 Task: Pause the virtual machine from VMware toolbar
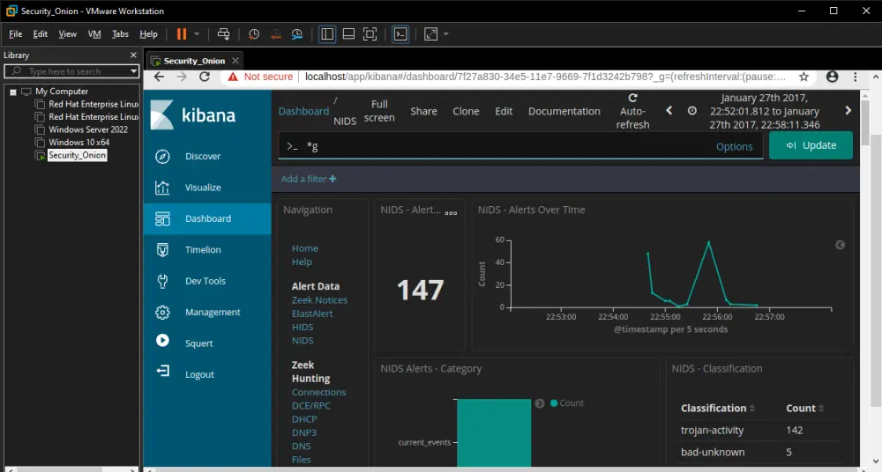click(x=181, y=34)
